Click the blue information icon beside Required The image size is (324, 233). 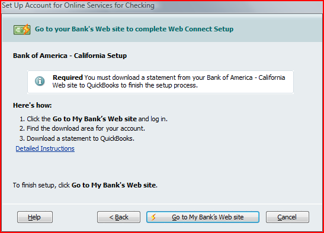tap(40, 81)
